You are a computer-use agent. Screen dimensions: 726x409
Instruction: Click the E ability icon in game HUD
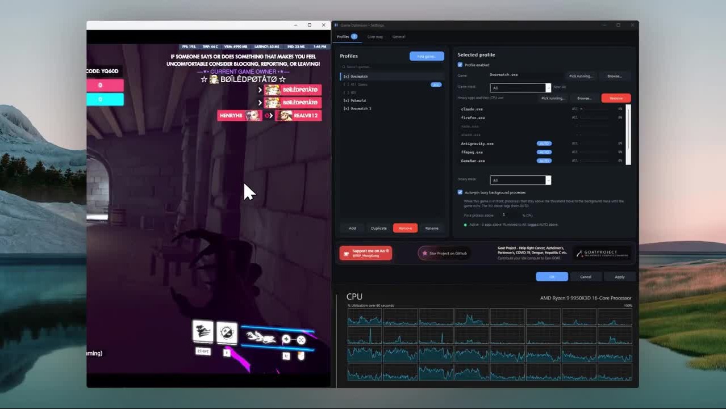pyautogui.click(x=227, y=333)
